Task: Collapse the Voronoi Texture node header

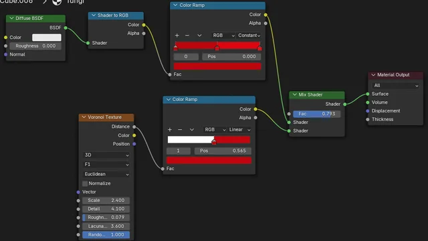Action: click(84, 117)
